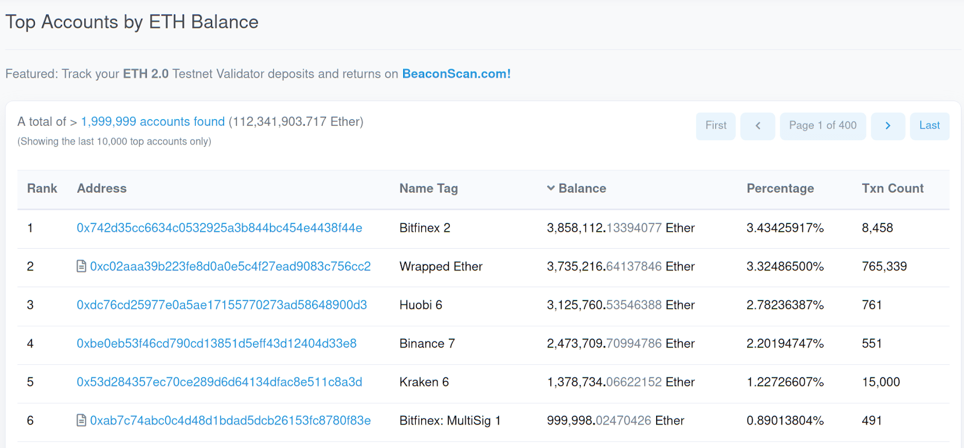Click percentage 2.20194747%
This screenshot has height=448, width=964.
point(785,343)
